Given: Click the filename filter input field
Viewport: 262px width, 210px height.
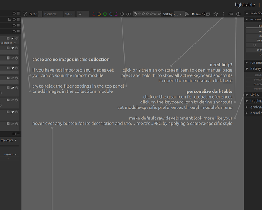Looking at the screenshot, I should click(x=53, y=14).
